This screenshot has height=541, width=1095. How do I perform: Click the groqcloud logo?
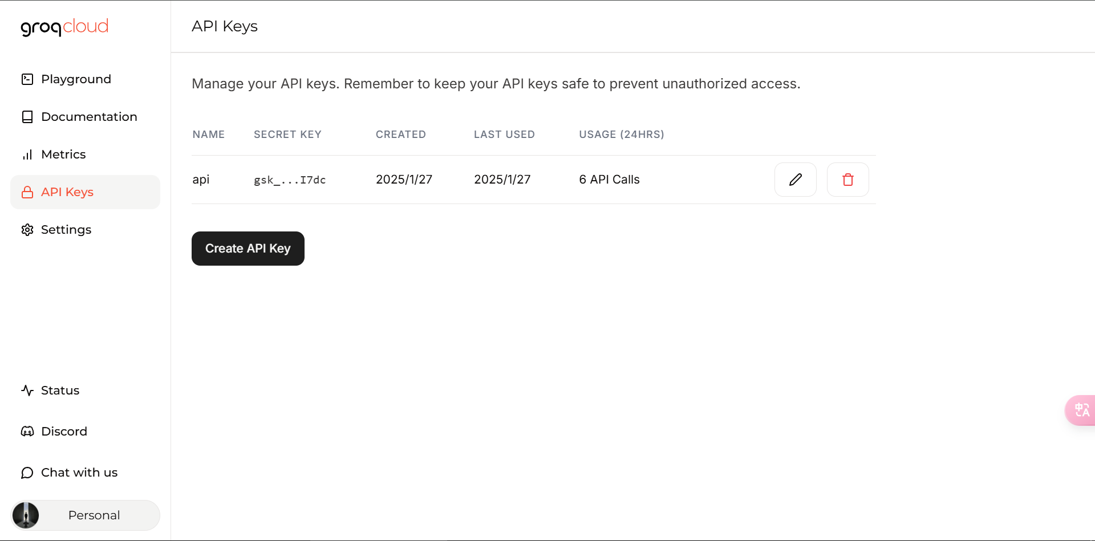click(64, 27)
